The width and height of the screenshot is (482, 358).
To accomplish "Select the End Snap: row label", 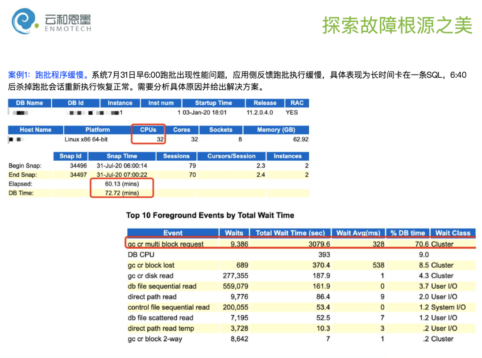I will [x=23, y=175].
